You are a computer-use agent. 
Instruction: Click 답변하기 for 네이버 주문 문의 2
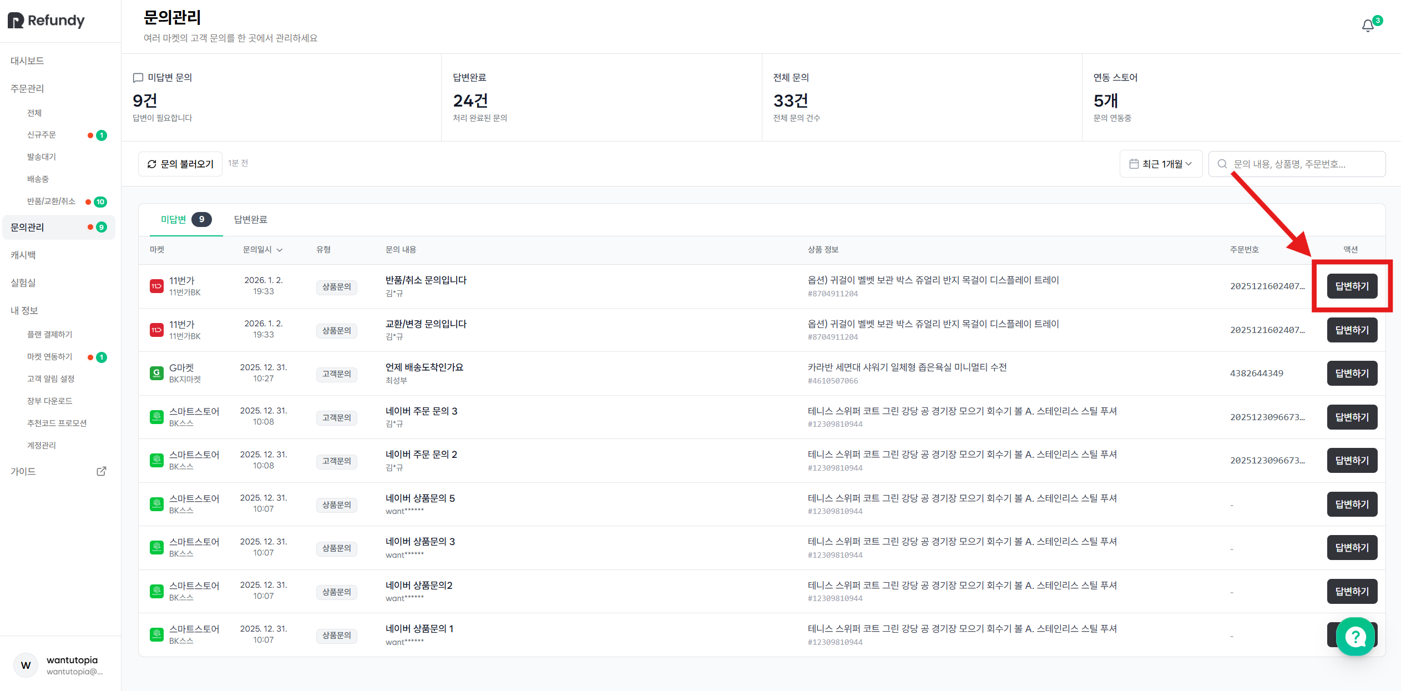click(x=1352, y=461)
